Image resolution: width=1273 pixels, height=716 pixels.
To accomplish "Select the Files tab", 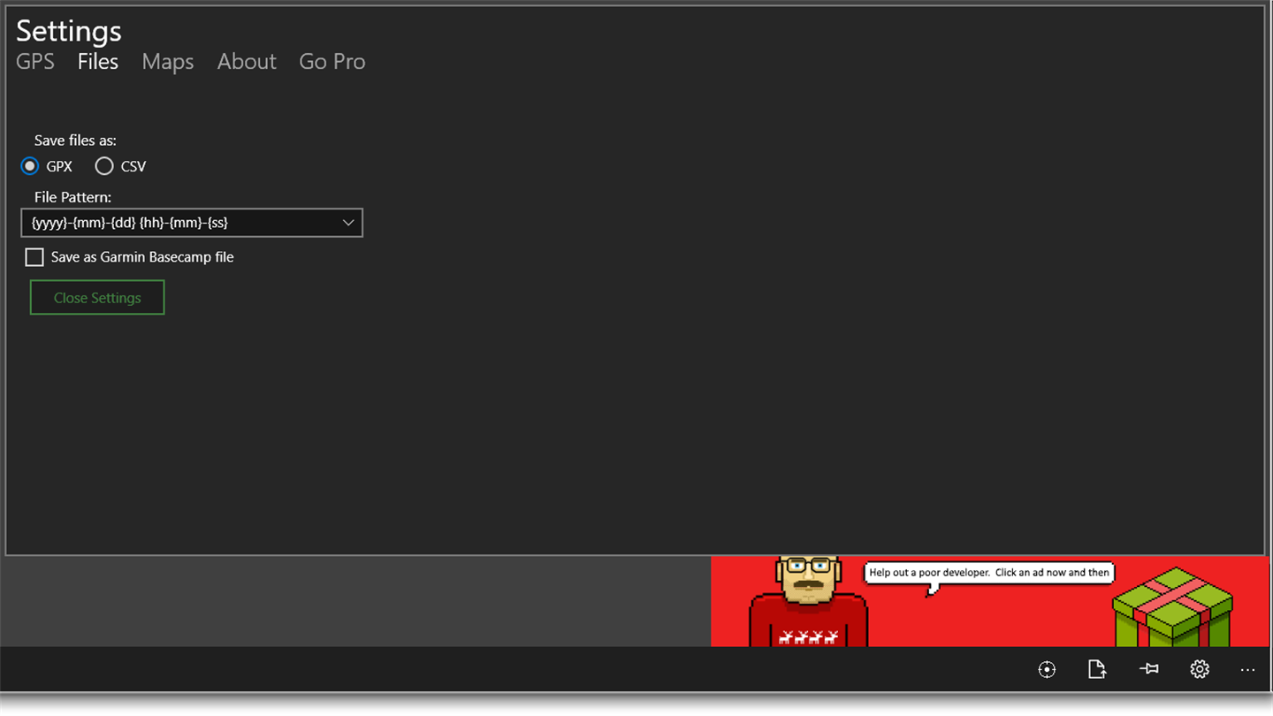I will [98, 61].
